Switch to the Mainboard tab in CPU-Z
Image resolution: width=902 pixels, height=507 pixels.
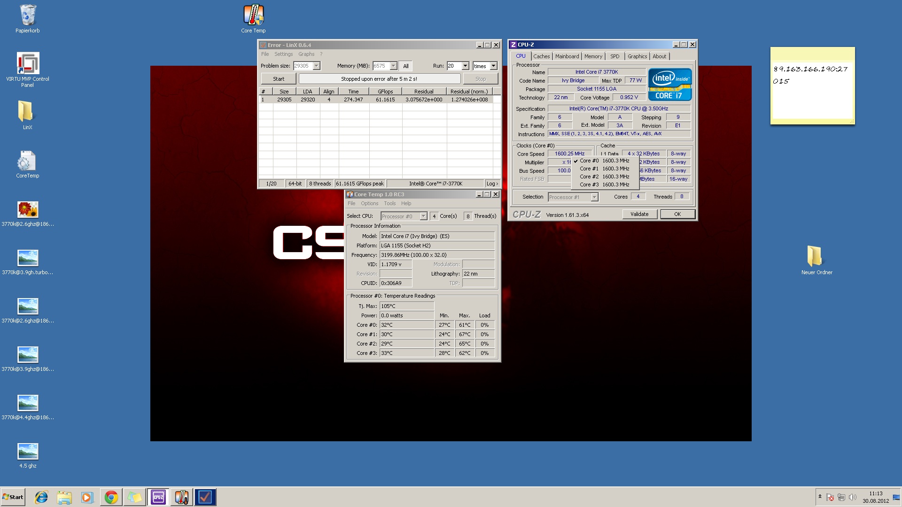567,56
